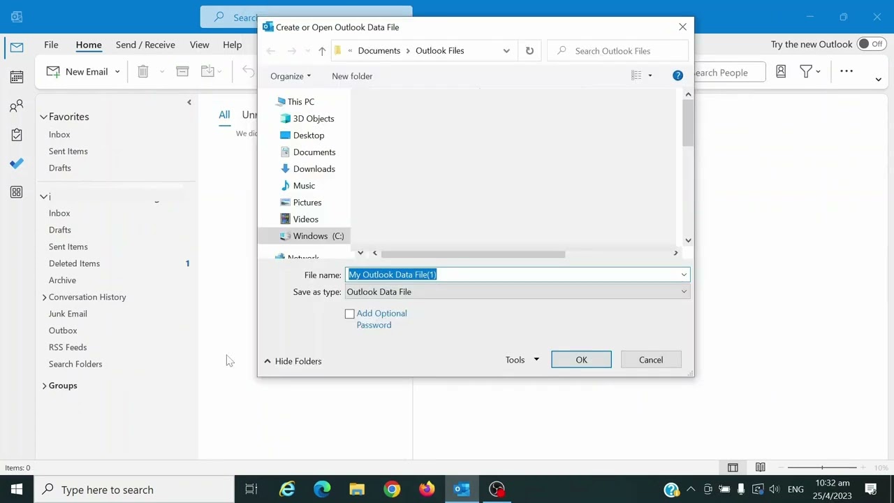Image resolution: width=894 pixels, height=503 pixels.
Task: Click the New folder button
Action: click(352, 76)
